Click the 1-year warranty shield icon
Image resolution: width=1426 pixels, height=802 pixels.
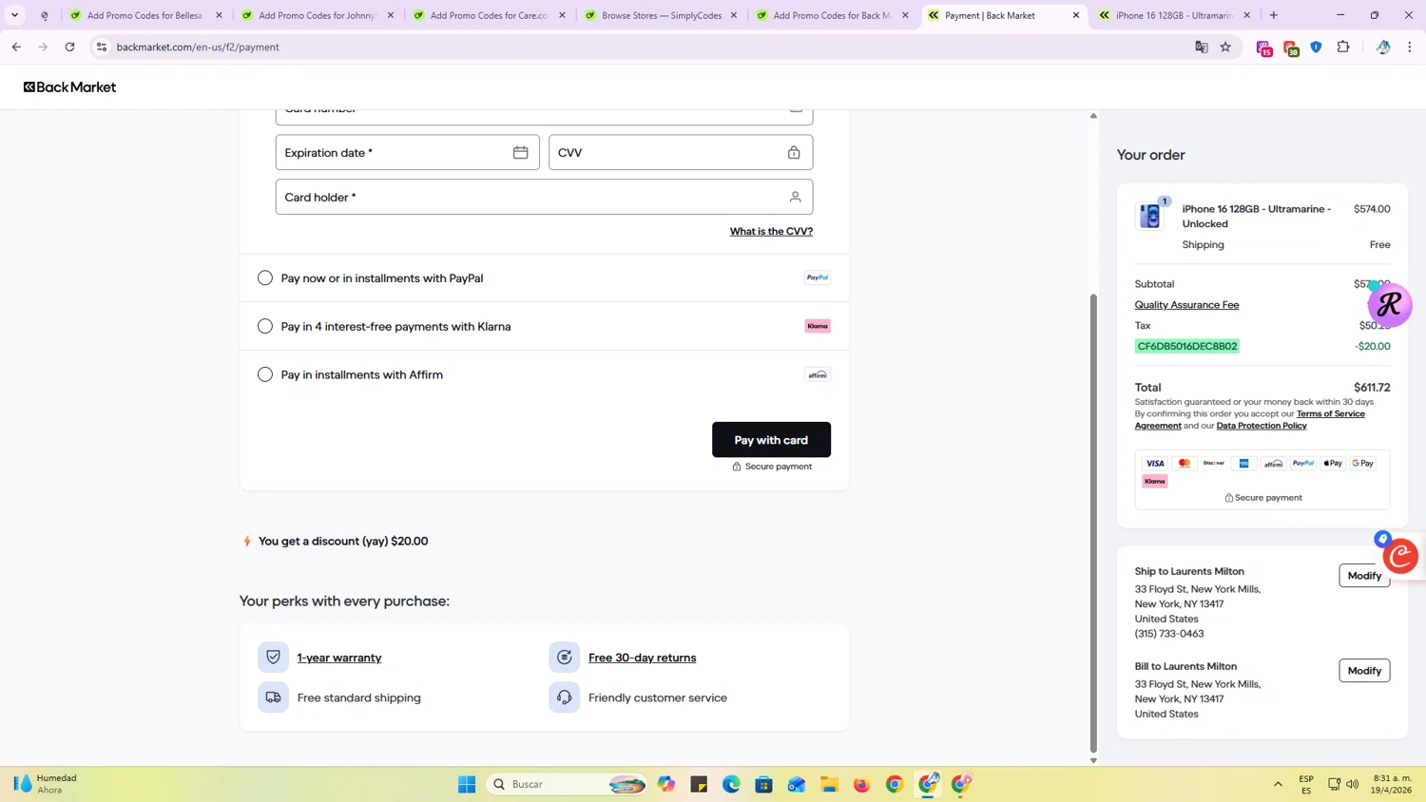[273, 657]
